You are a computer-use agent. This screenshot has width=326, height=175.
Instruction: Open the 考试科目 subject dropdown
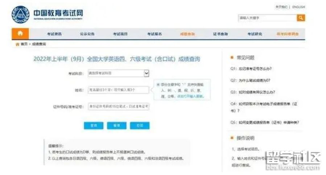tap(118, 73)
